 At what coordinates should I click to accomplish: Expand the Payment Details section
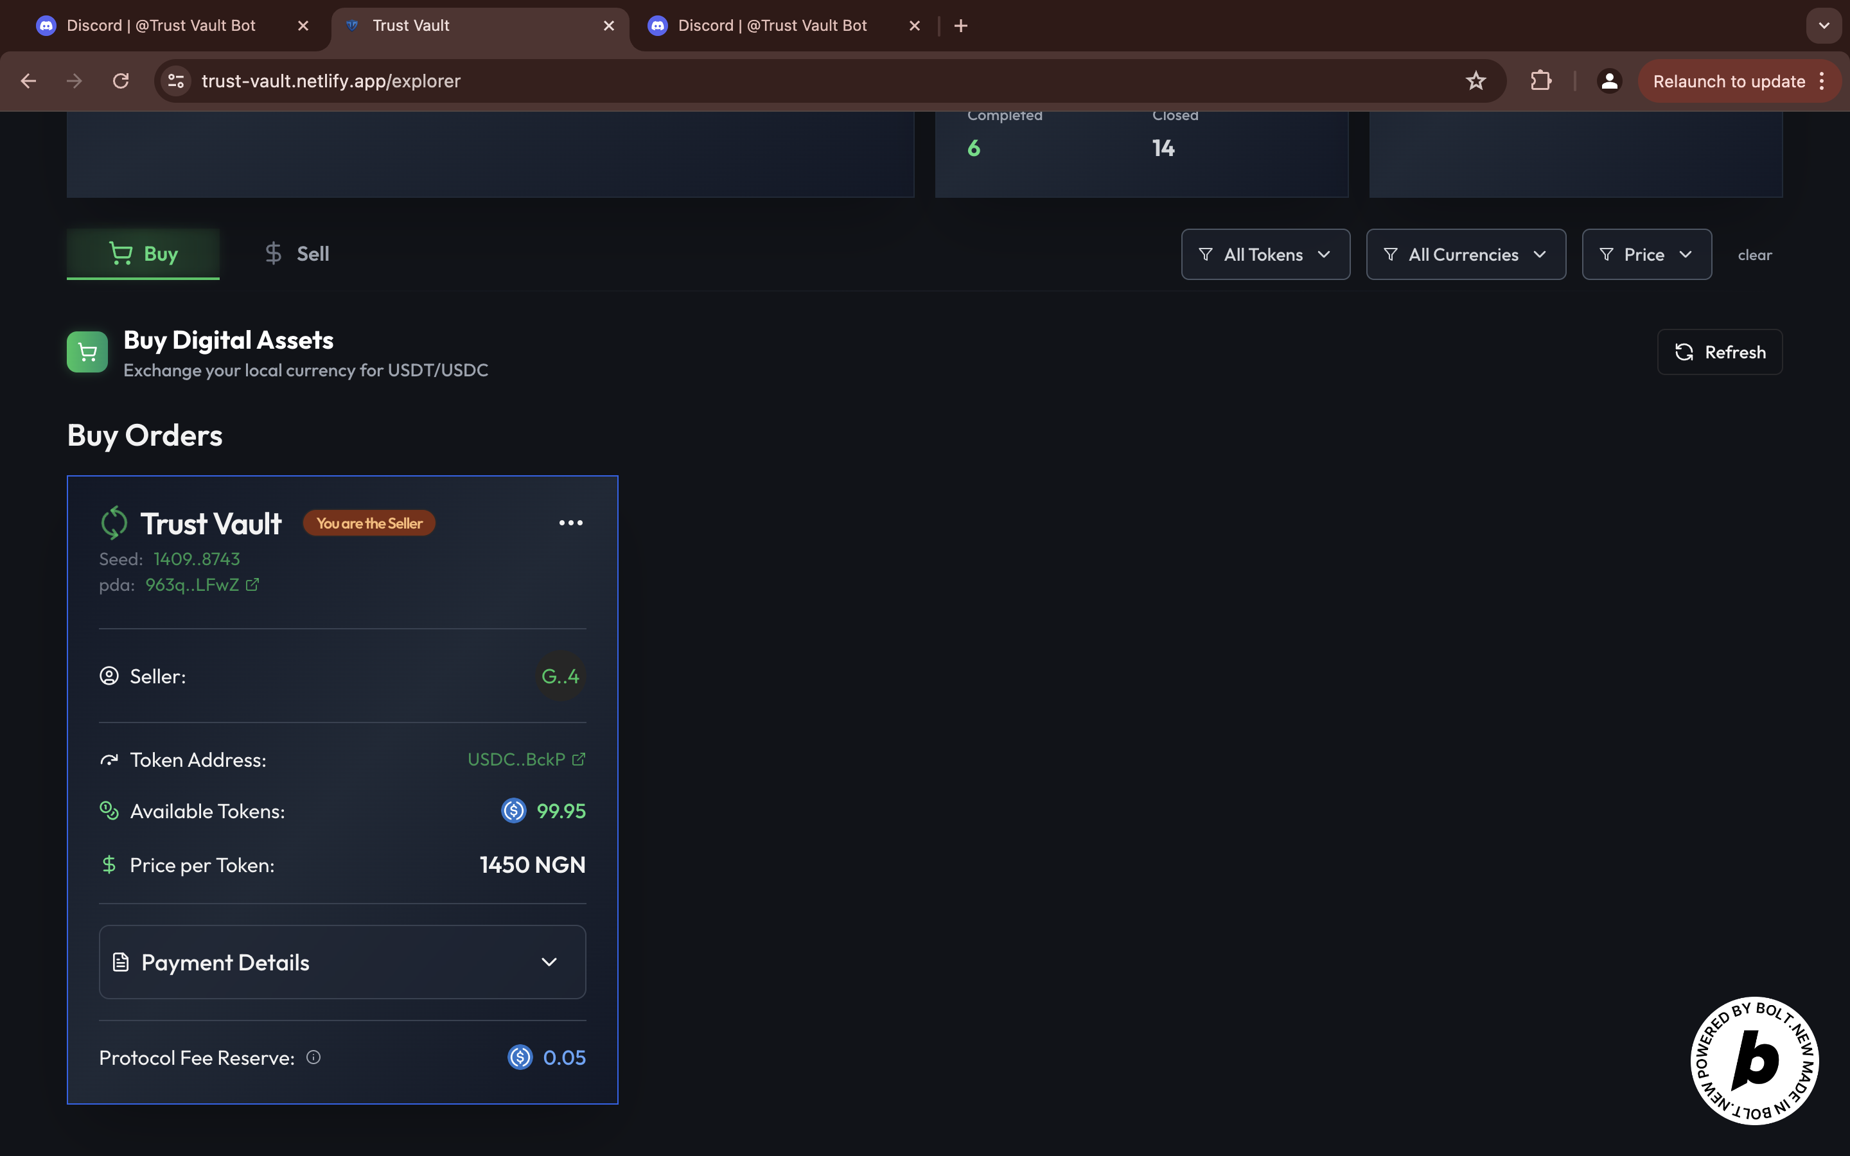[342, 962]
